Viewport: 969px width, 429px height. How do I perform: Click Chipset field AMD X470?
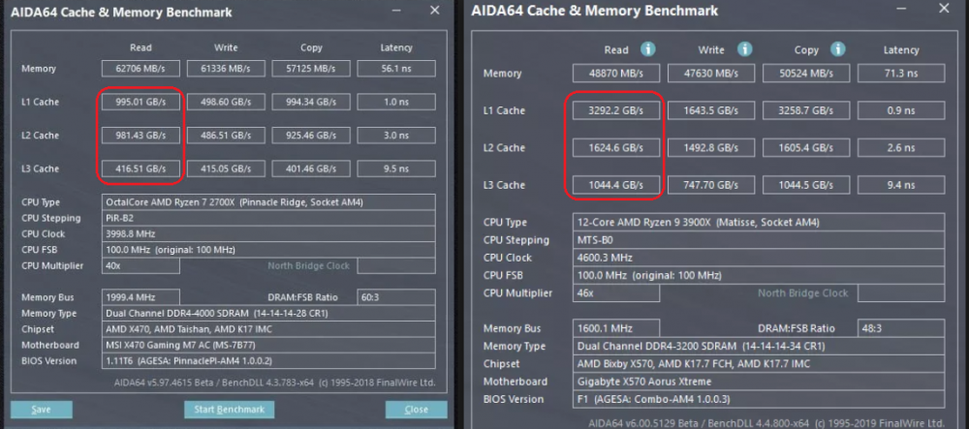pos(268,329)
